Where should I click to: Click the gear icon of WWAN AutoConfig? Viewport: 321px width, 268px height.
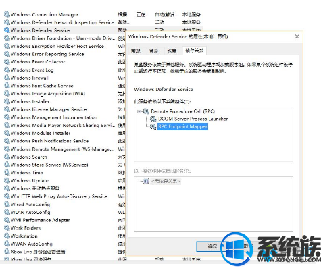tap(7, 244)
